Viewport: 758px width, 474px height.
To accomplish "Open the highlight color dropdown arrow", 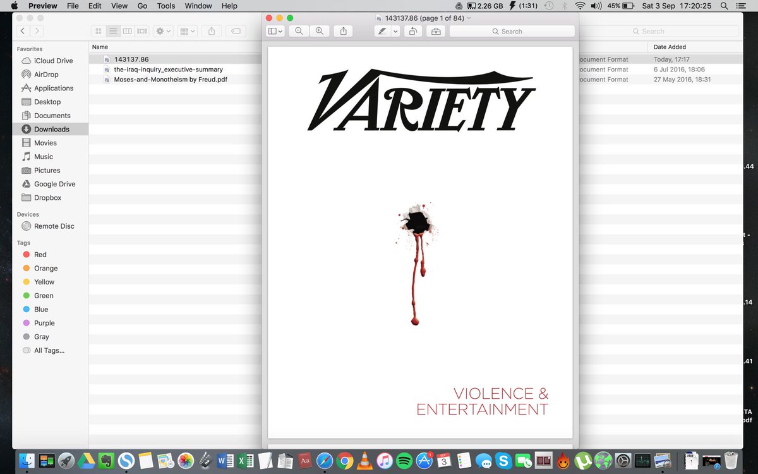I will pos(395,31).
